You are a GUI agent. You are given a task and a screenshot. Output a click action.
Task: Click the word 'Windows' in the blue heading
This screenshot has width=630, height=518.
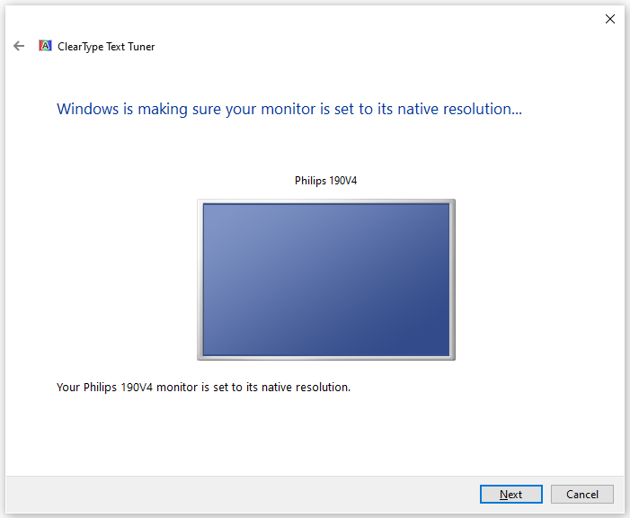click(88, 110)
